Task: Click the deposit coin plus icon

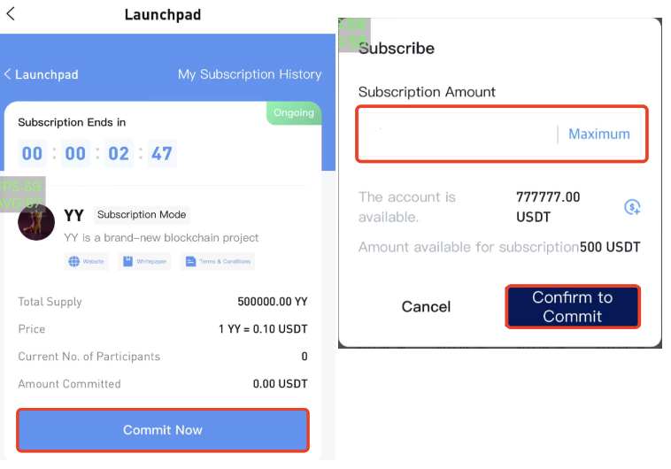Action: (x=632, y=207)
